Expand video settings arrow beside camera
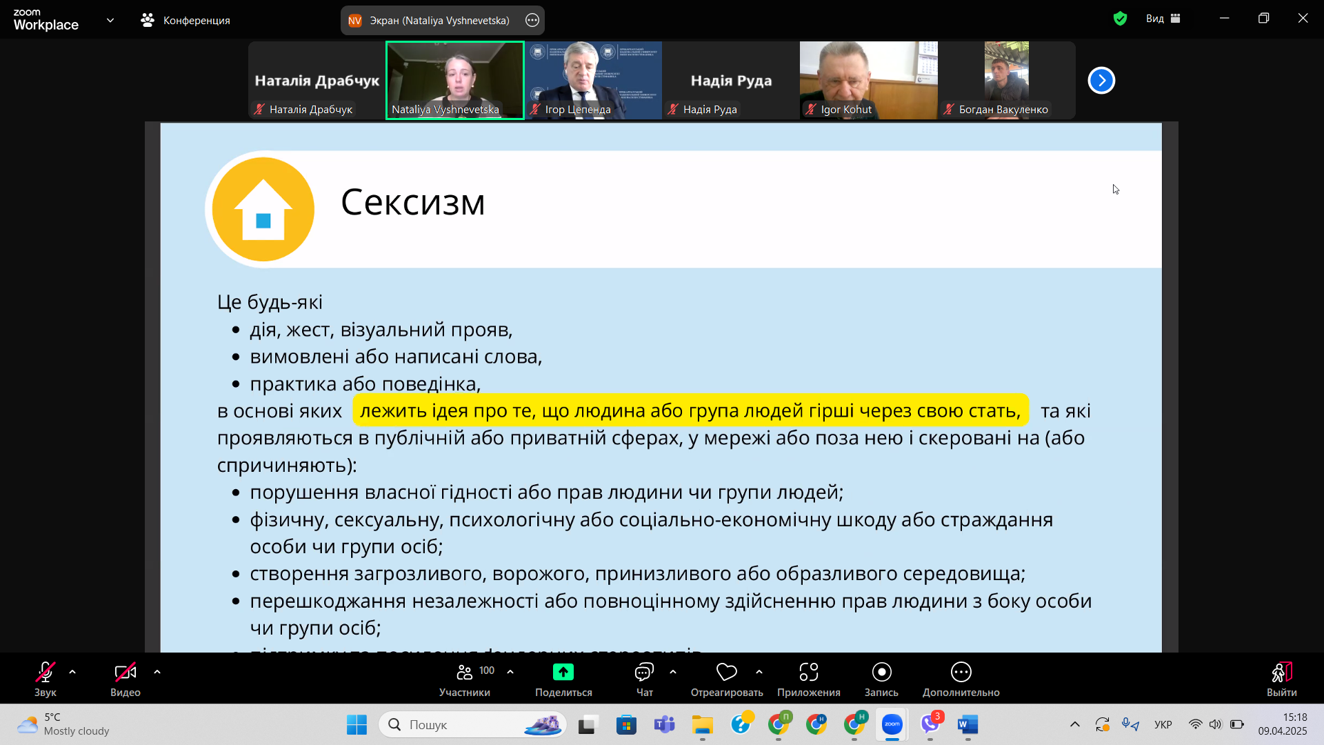The image size is (1324, 745). coord(157,672)
